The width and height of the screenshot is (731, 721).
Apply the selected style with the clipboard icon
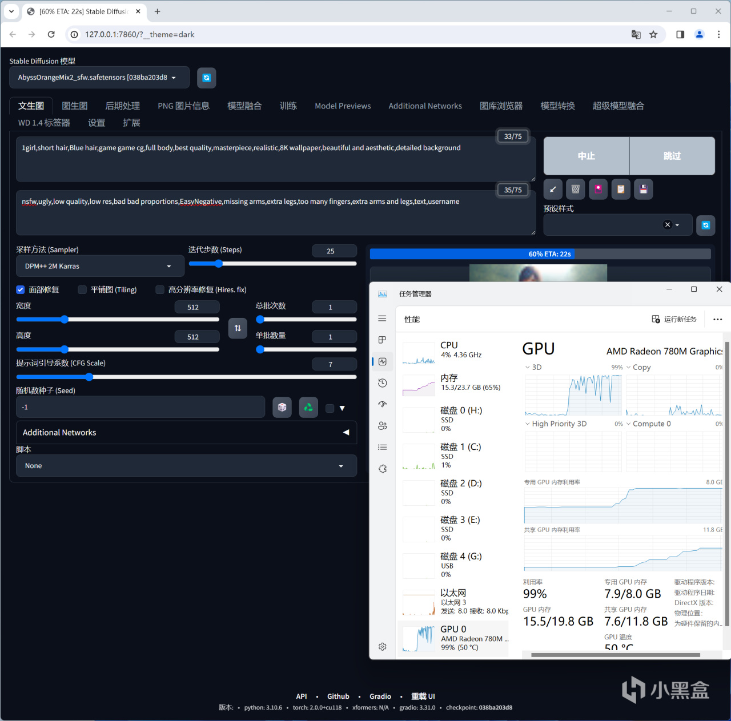click(621, 189)
